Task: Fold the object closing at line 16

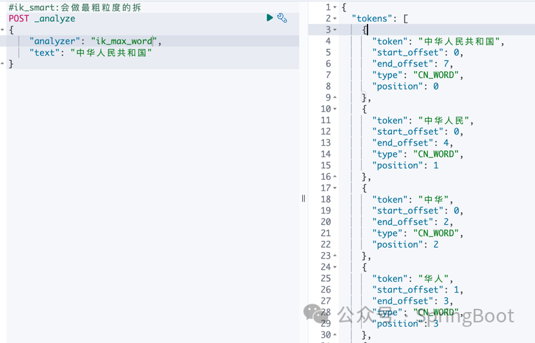Action: click(x=335, y=177)
